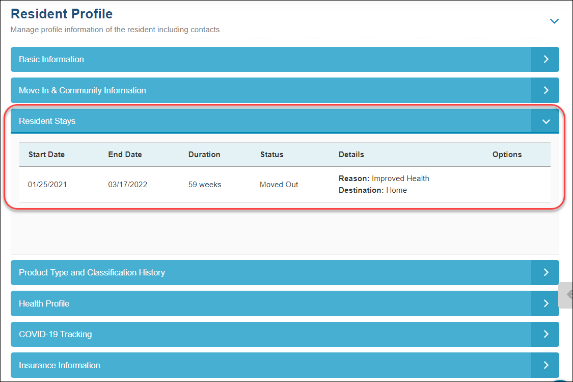573x382 pixels.
Task: Select end date 03/17/2022 cell
Action: [x=127, y=185]
